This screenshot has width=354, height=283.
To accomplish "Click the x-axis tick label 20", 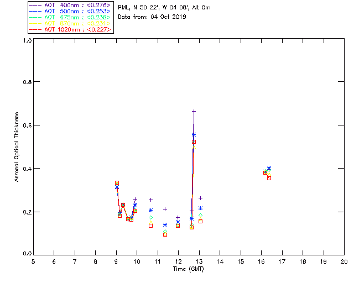I will tap(344, 261).
